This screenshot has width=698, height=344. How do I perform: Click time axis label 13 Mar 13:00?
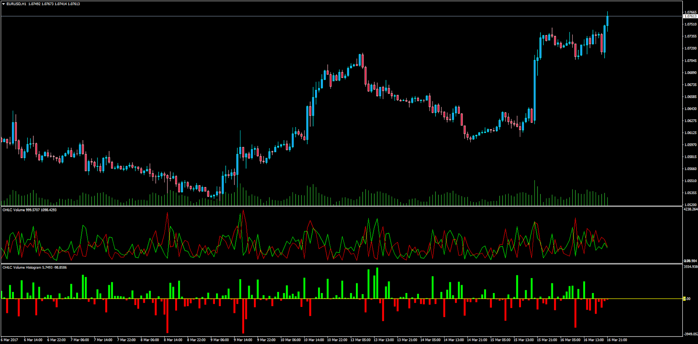[x=384, y=340]
